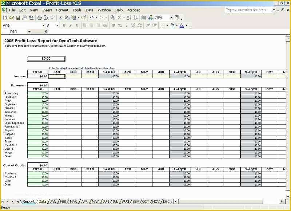Viewport: 291px width, 211px height.
Task: Click the E-mail toolbar icon
Action: pos(25,17)
